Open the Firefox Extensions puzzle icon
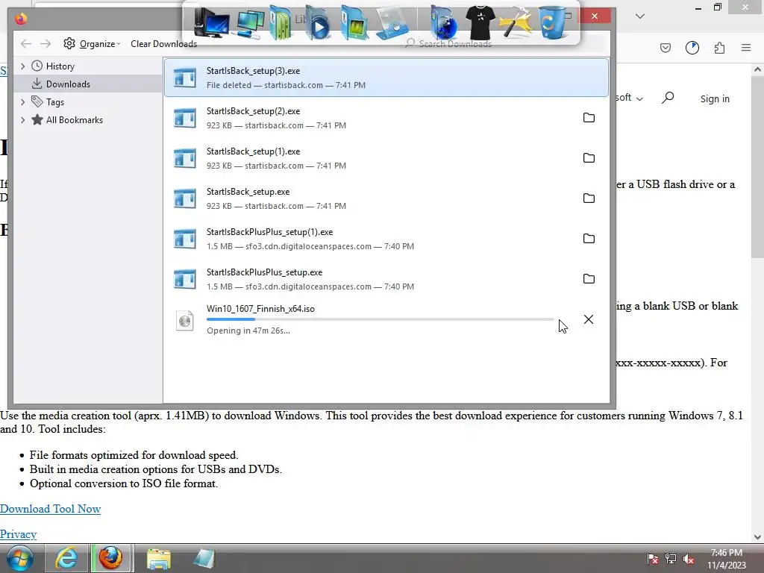The height and width of the screenshot is (573, 764). tap(719, 47)
